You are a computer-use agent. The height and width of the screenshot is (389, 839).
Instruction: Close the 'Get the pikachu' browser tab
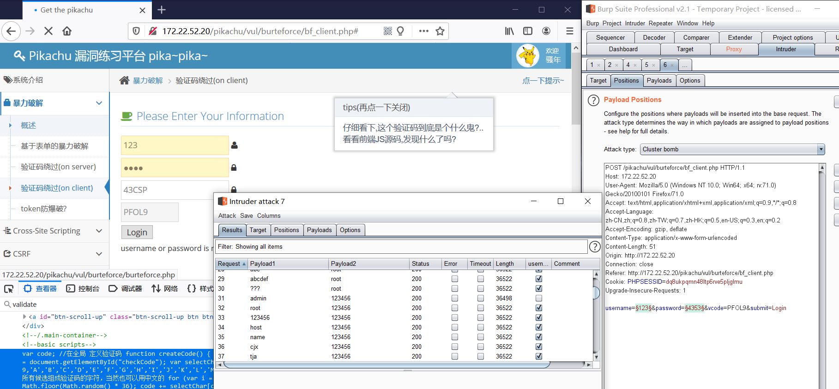pos(142,10)
